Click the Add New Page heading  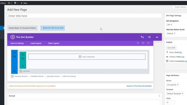(x=17, y=10)
